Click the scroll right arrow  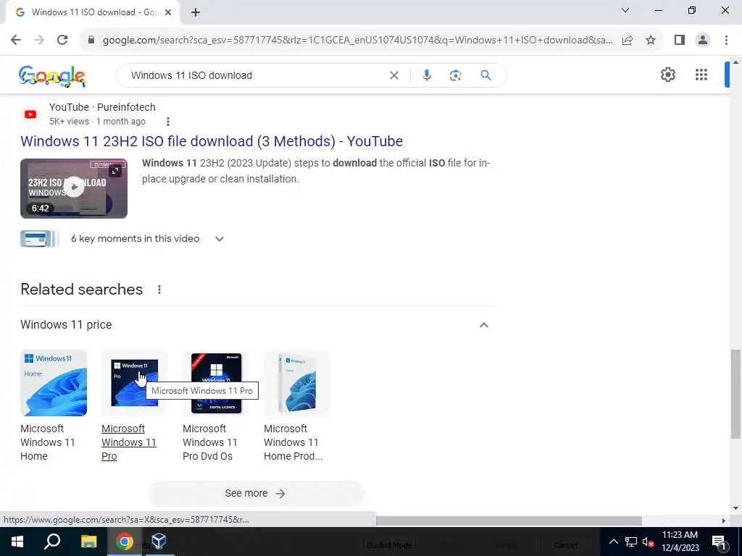coord(724,521)
